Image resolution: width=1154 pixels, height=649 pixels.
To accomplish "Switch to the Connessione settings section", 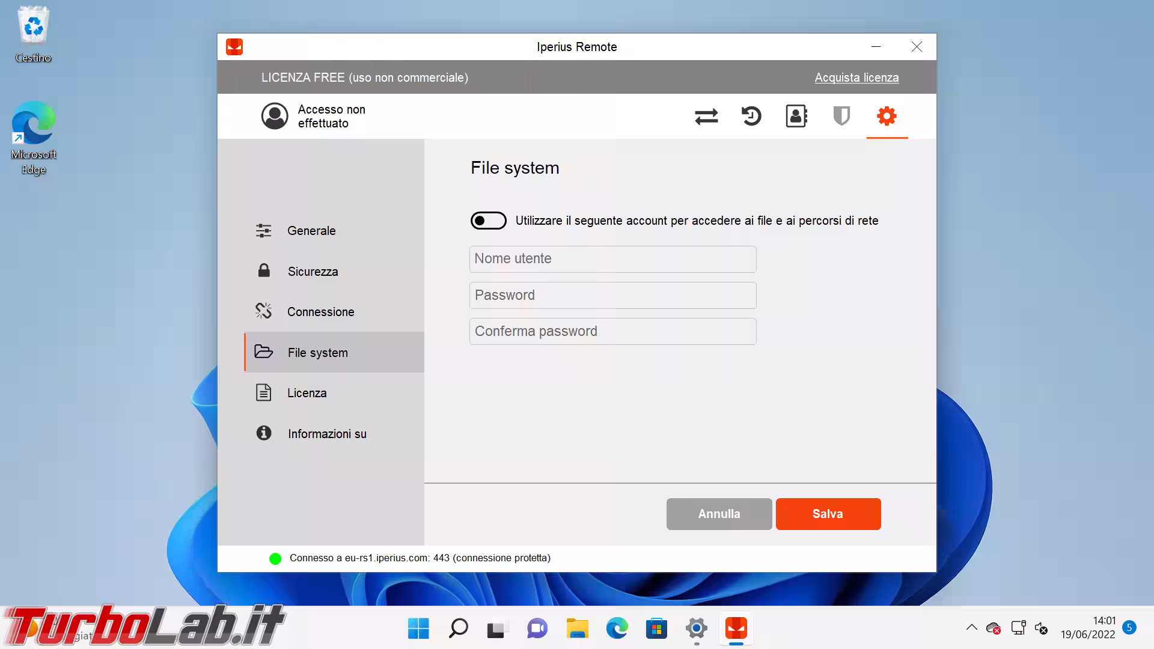I will click(x=320, y=312).
